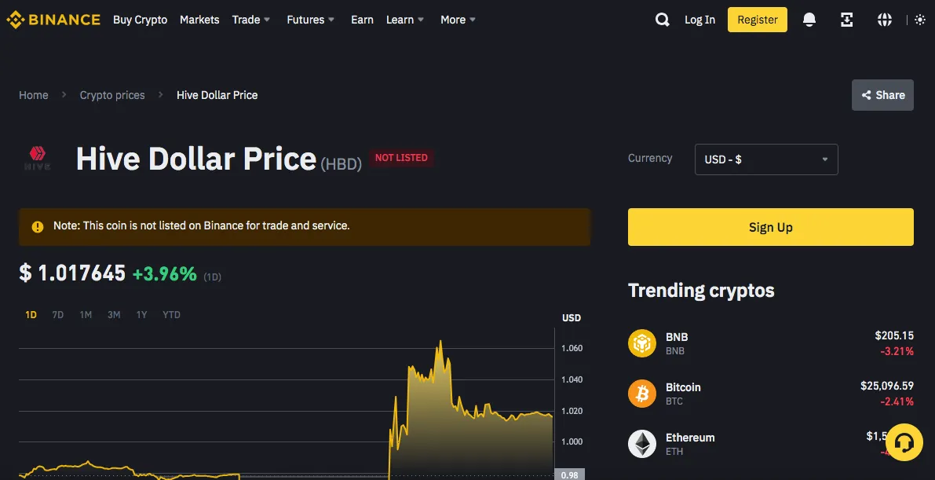Click the Bitcoin coin icon

click(642, 394)
